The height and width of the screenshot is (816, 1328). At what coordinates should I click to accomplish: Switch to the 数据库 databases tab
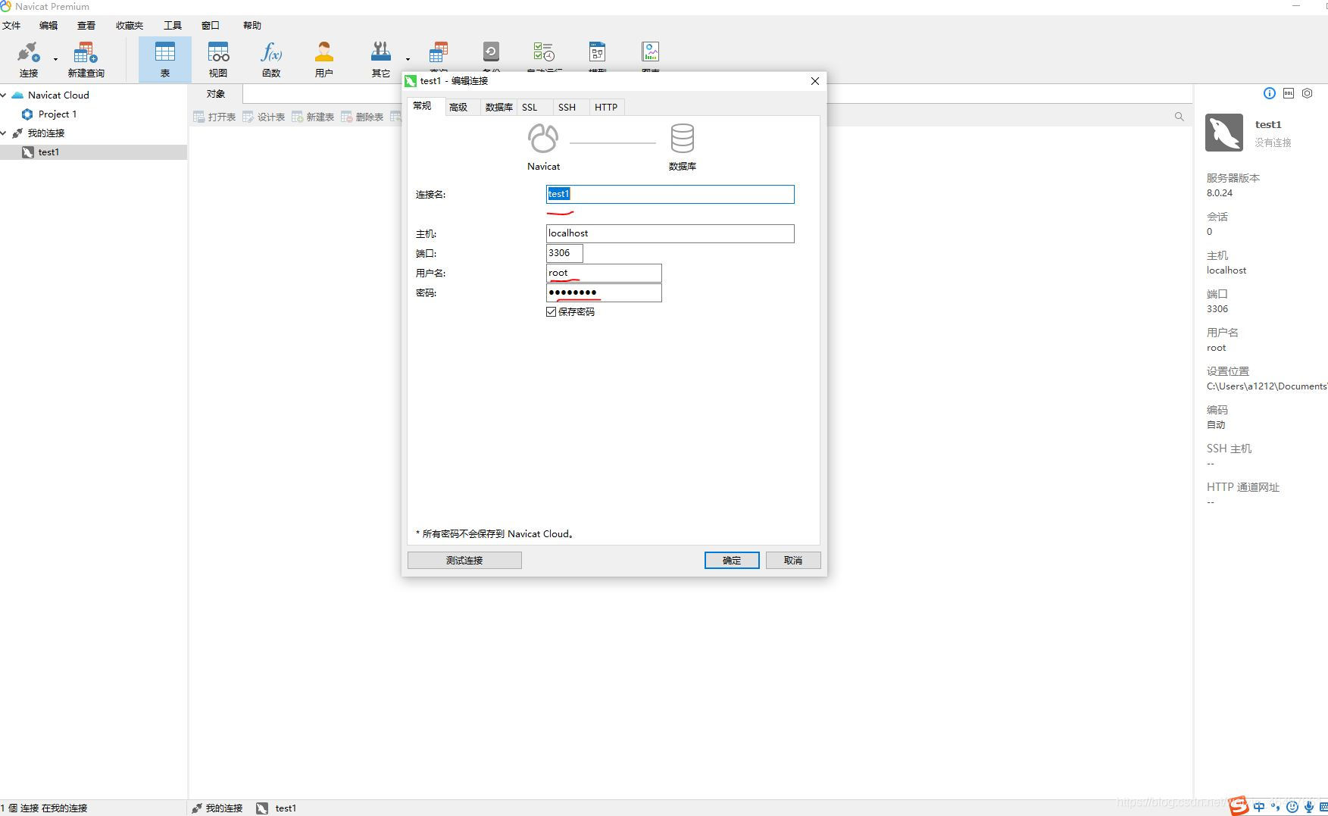(x=499, y=107)
